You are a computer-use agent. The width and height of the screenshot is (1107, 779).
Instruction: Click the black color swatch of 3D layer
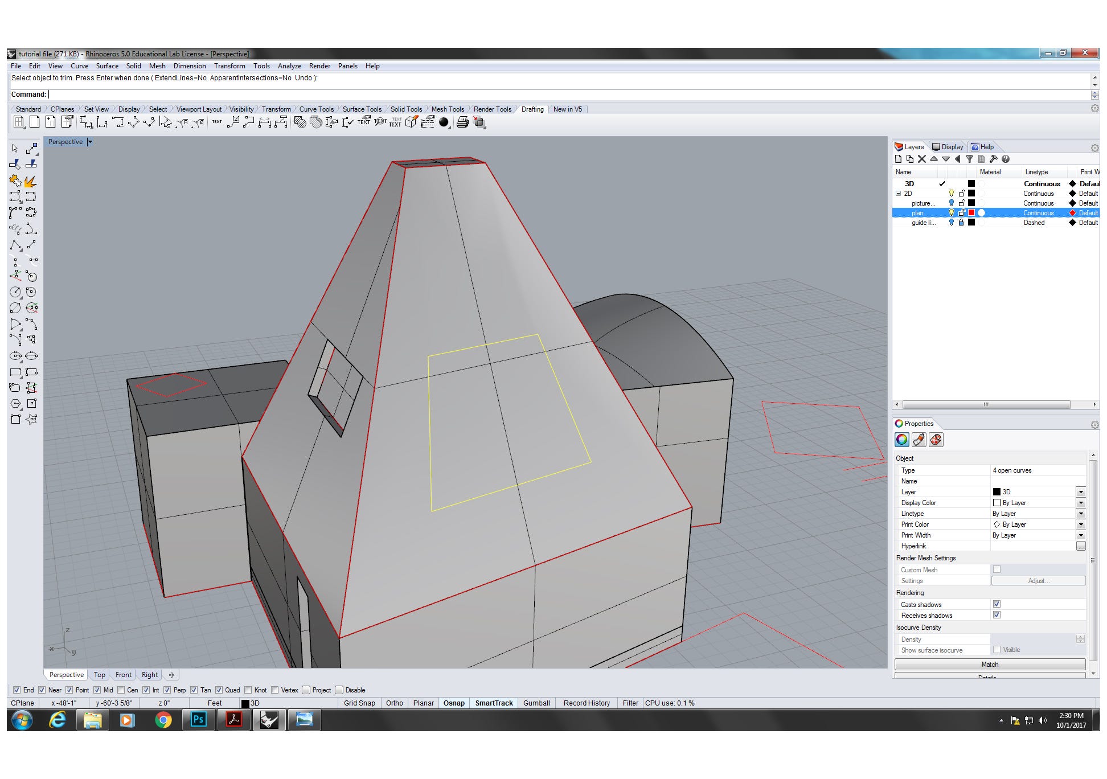point(971,184)
